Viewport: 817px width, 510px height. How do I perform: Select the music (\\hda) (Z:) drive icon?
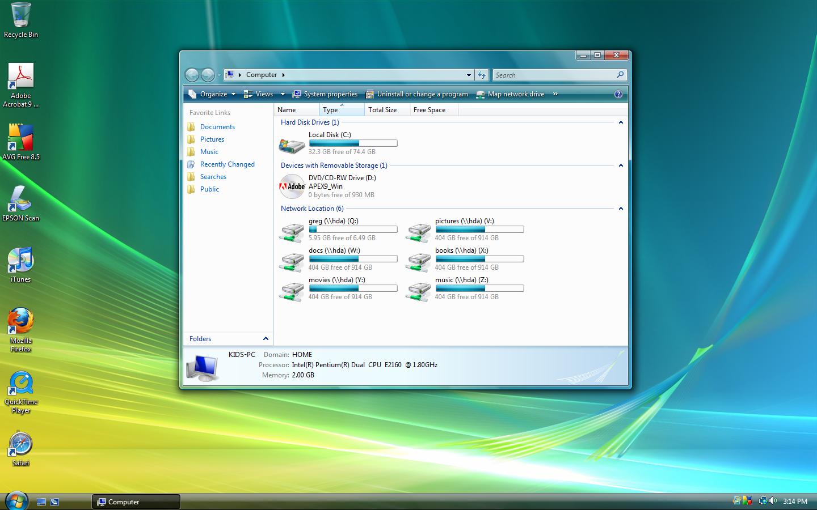[x=418, y=290]
